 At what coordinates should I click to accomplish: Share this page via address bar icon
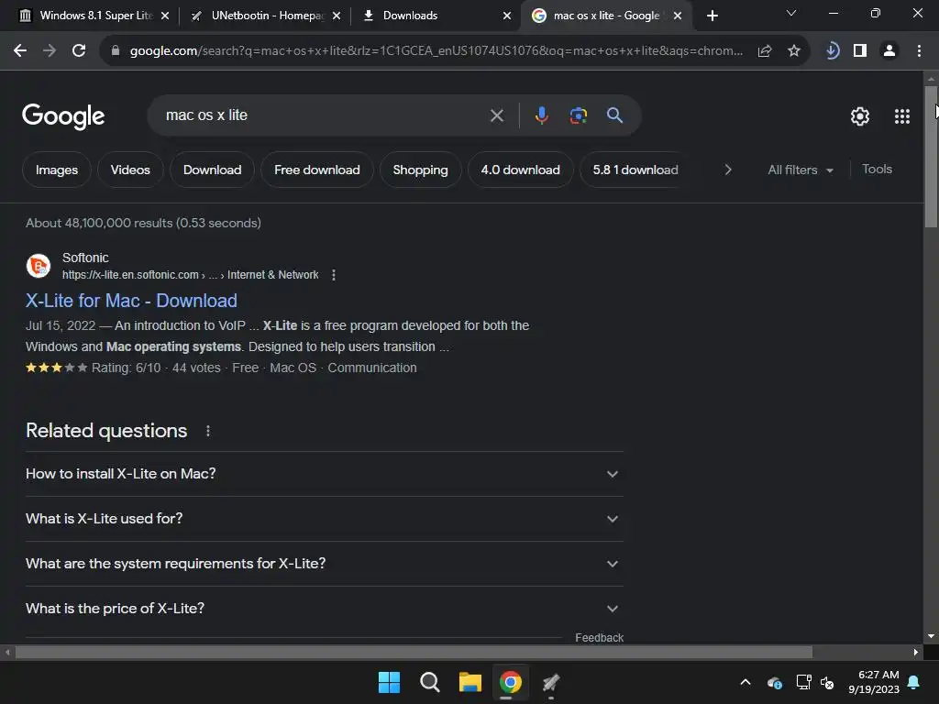764,51
